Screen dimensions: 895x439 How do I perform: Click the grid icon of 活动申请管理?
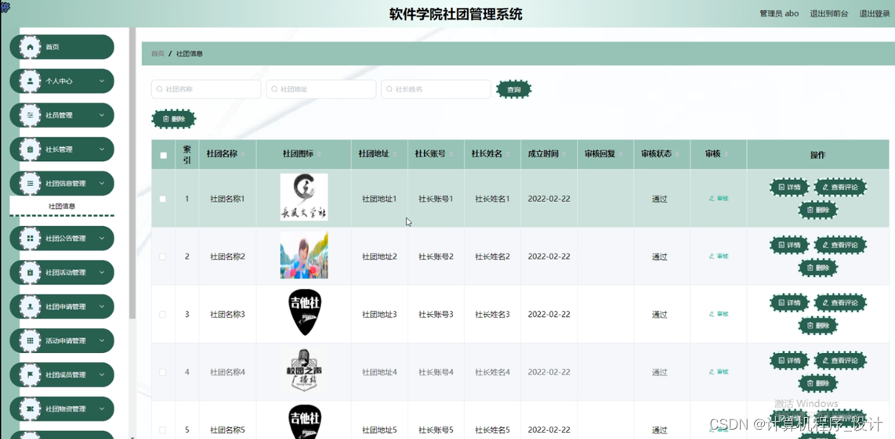click(30, 340)
